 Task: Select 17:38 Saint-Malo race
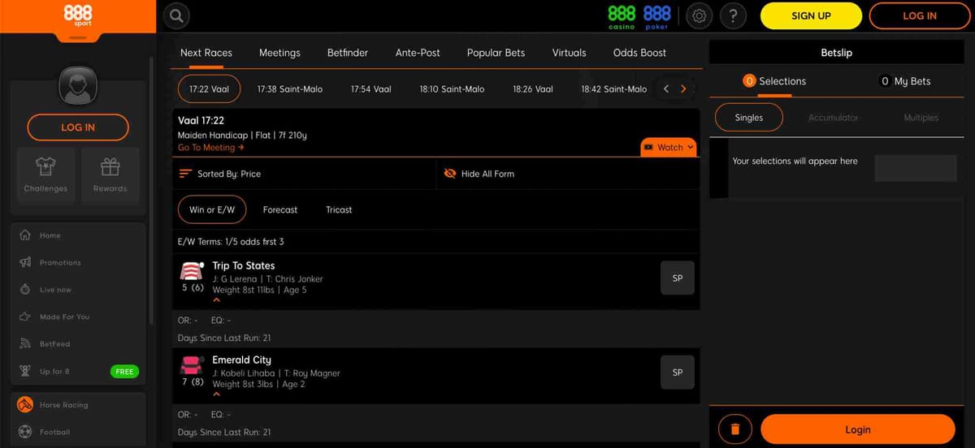[x=290, y=89]
